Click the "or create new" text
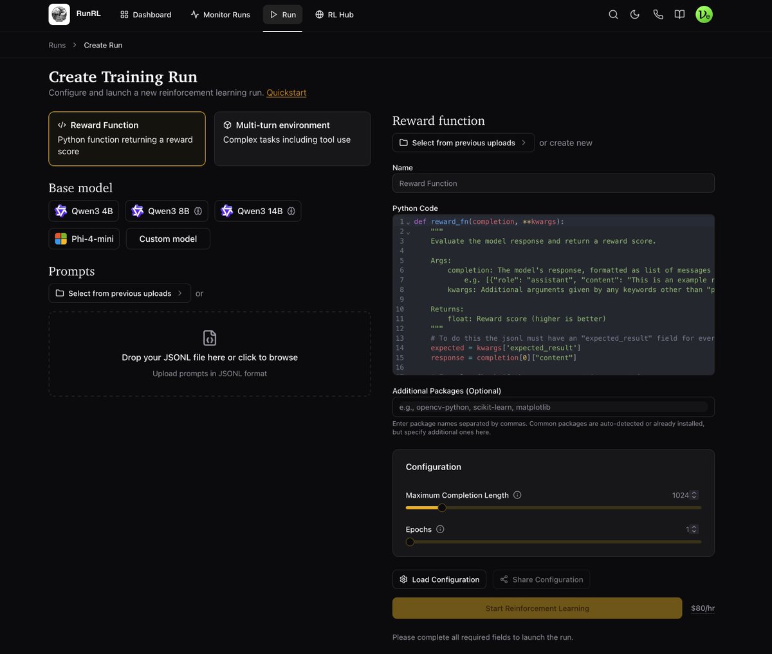This screenshot has width=772, height=654. pyautogui.click(x=565, y=143)
